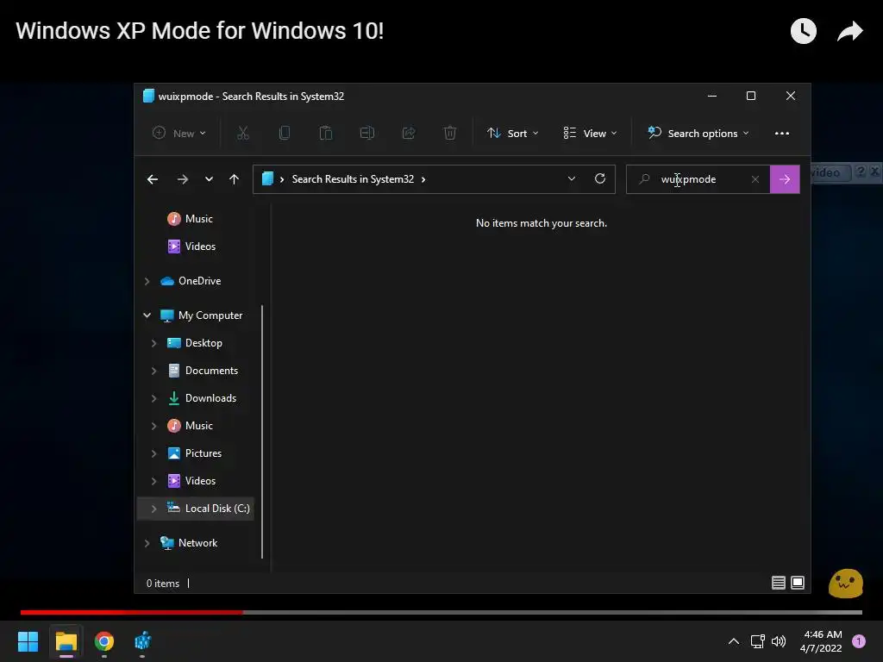Click the blue gears taskbar app icon
The width and height of the screenshot is (883, 662).
(x=142, y=641)
